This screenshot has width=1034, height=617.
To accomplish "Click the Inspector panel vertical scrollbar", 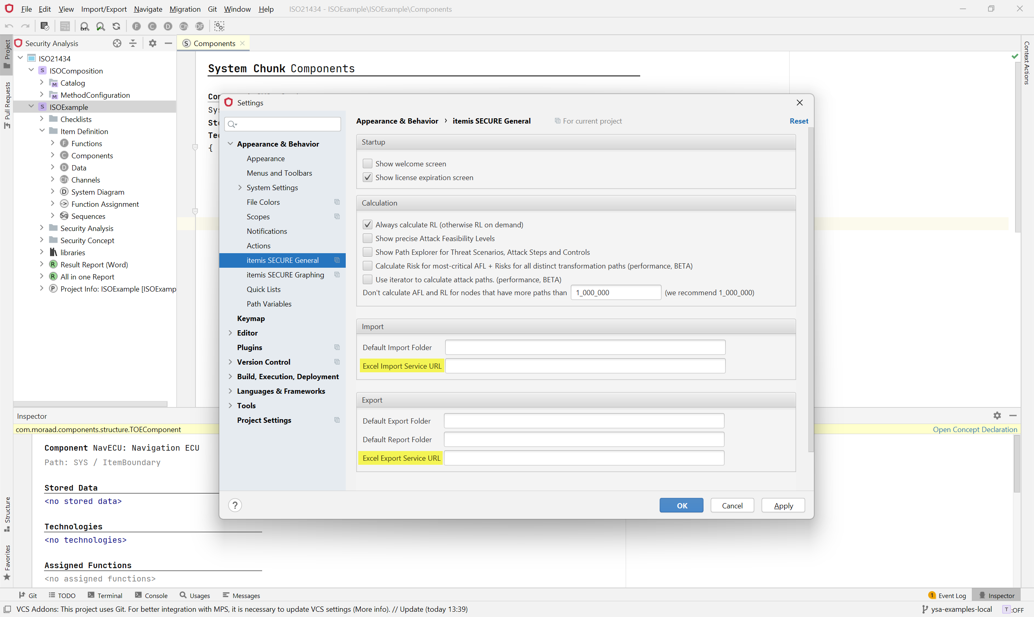I will pos(1017,464).
